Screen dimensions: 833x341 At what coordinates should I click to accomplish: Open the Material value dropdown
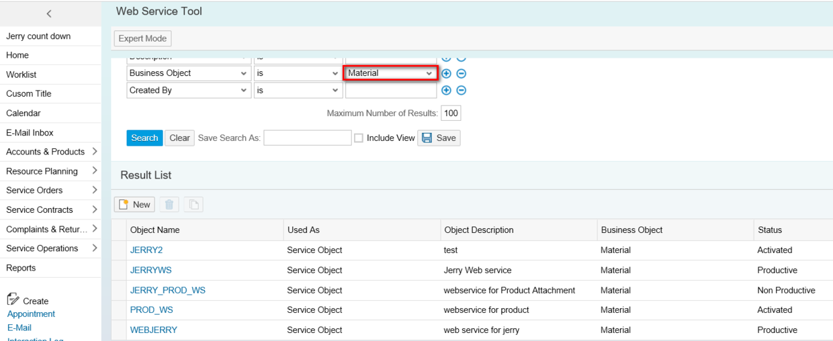[429, 73]
